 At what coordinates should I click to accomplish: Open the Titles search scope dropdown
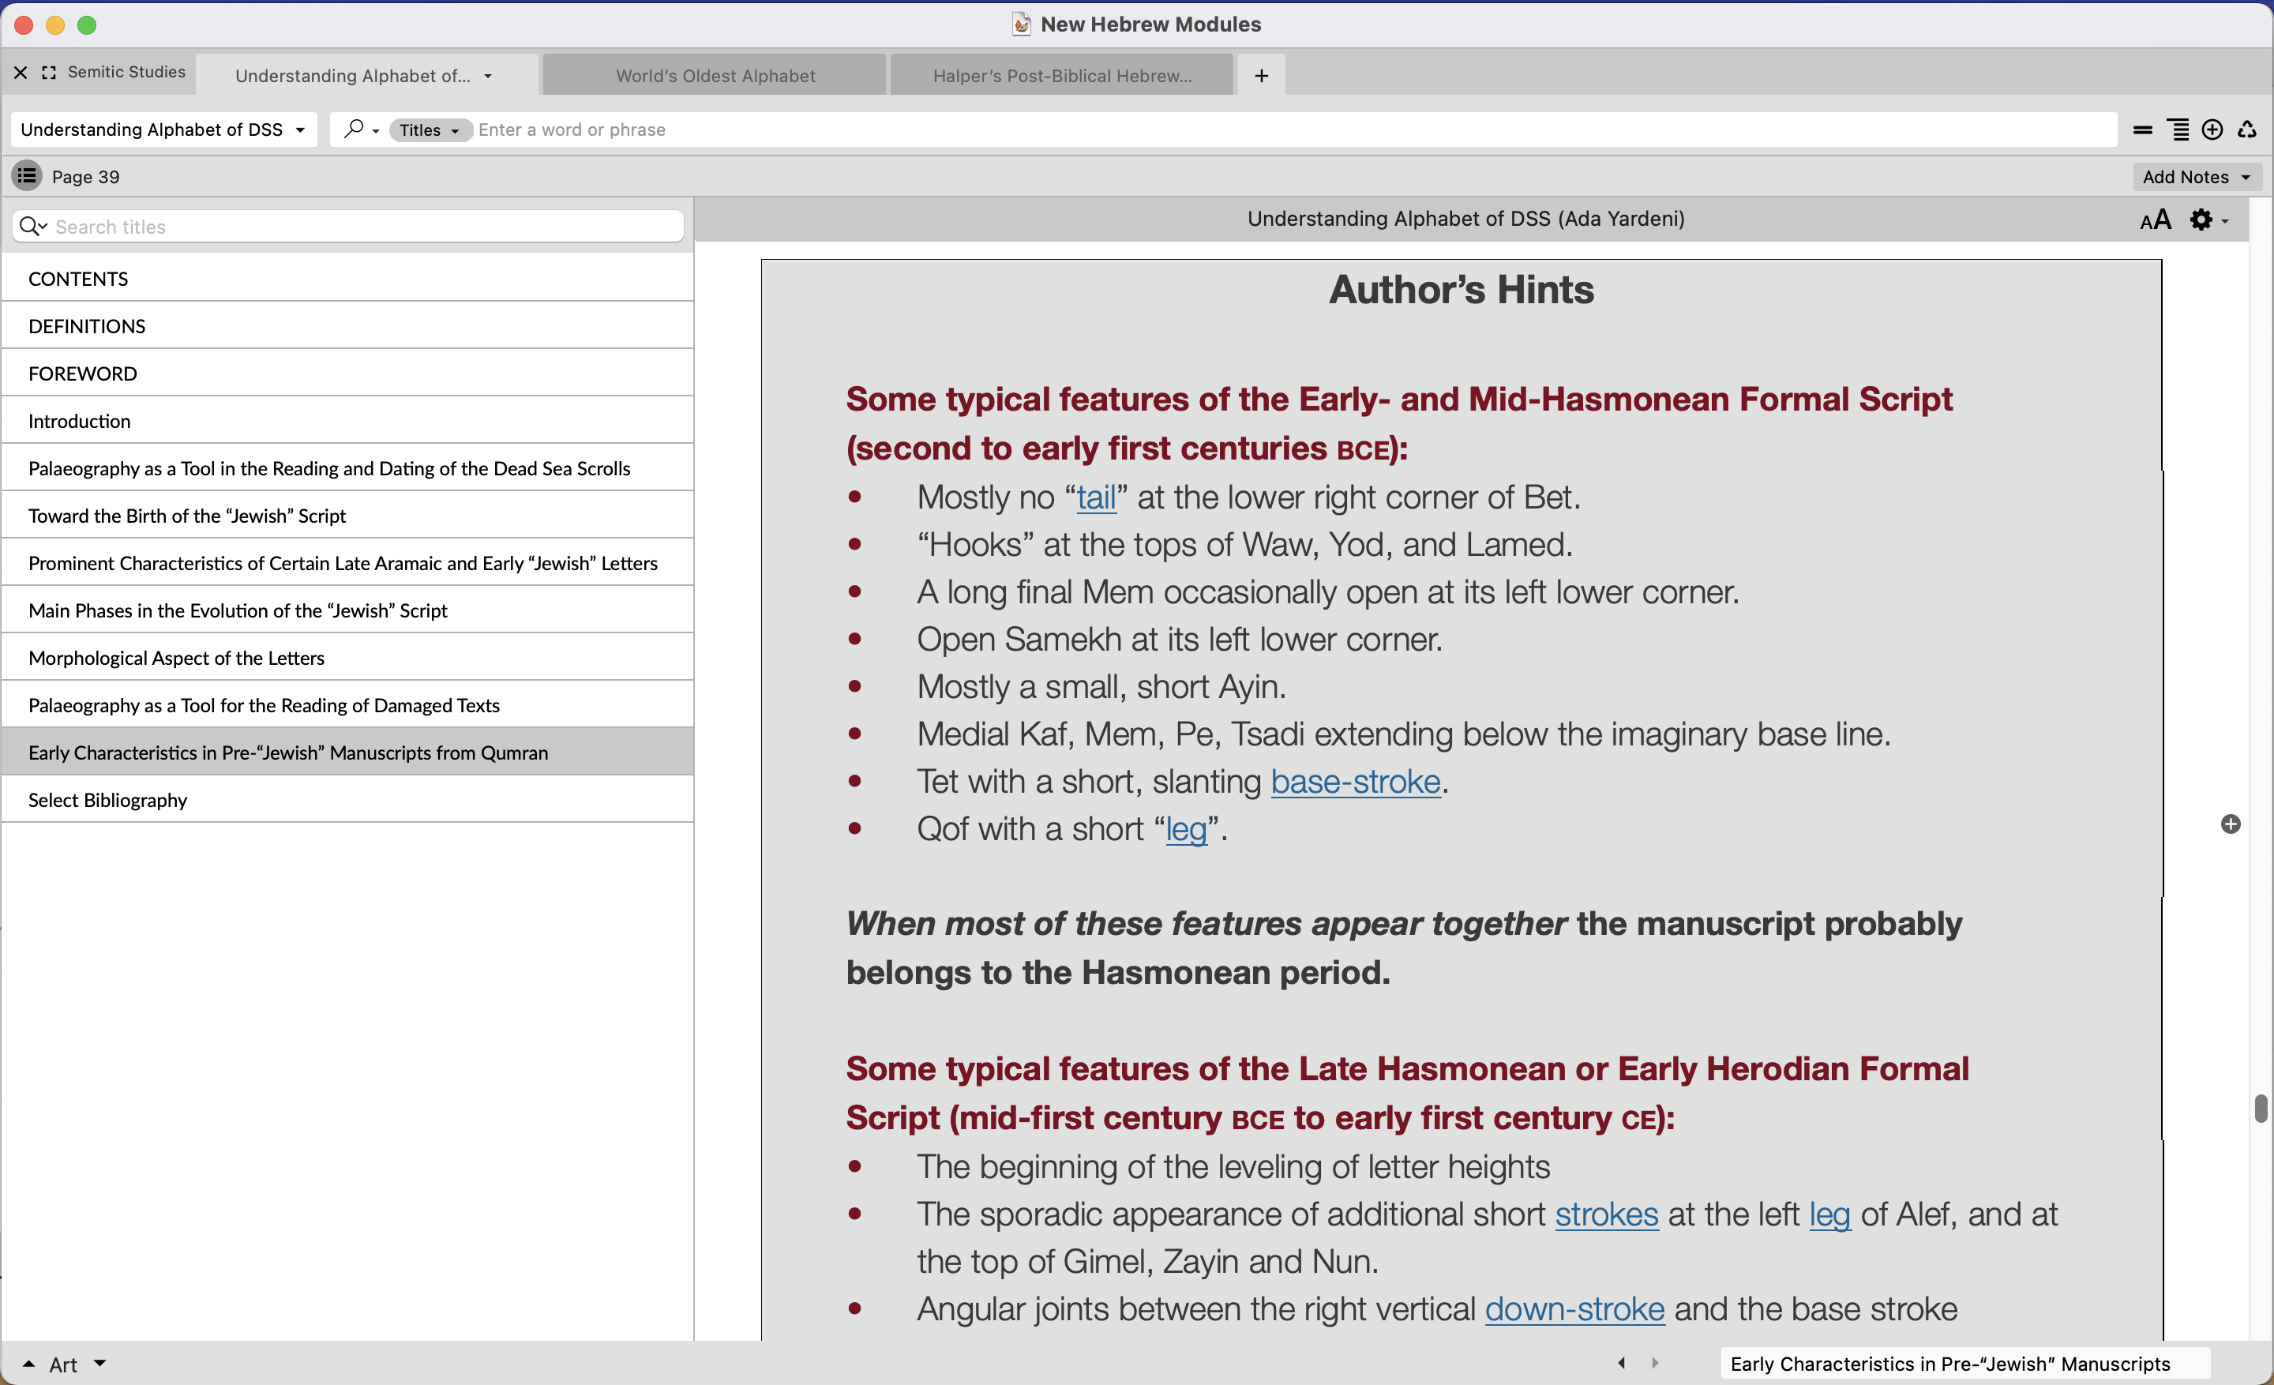[430, 130]
